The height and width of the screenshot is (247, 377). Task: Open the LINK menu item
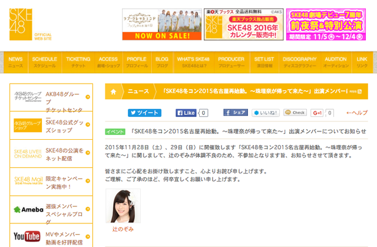pos(362,62)
